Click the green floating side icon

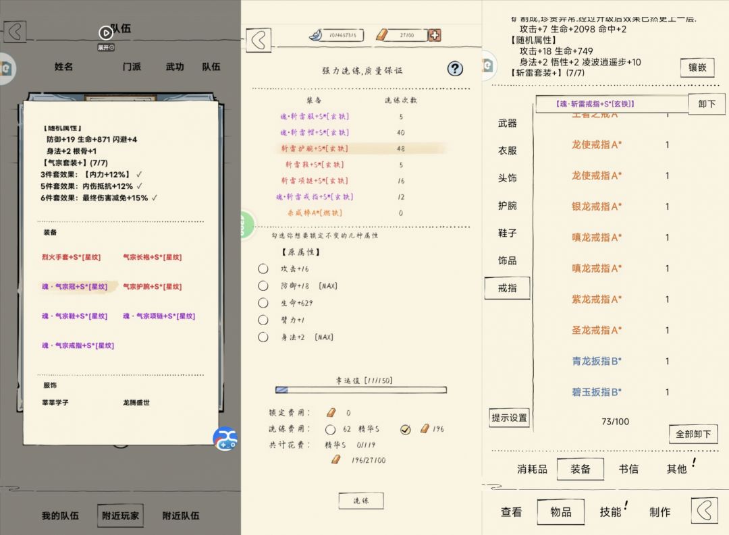pos(247,225)
